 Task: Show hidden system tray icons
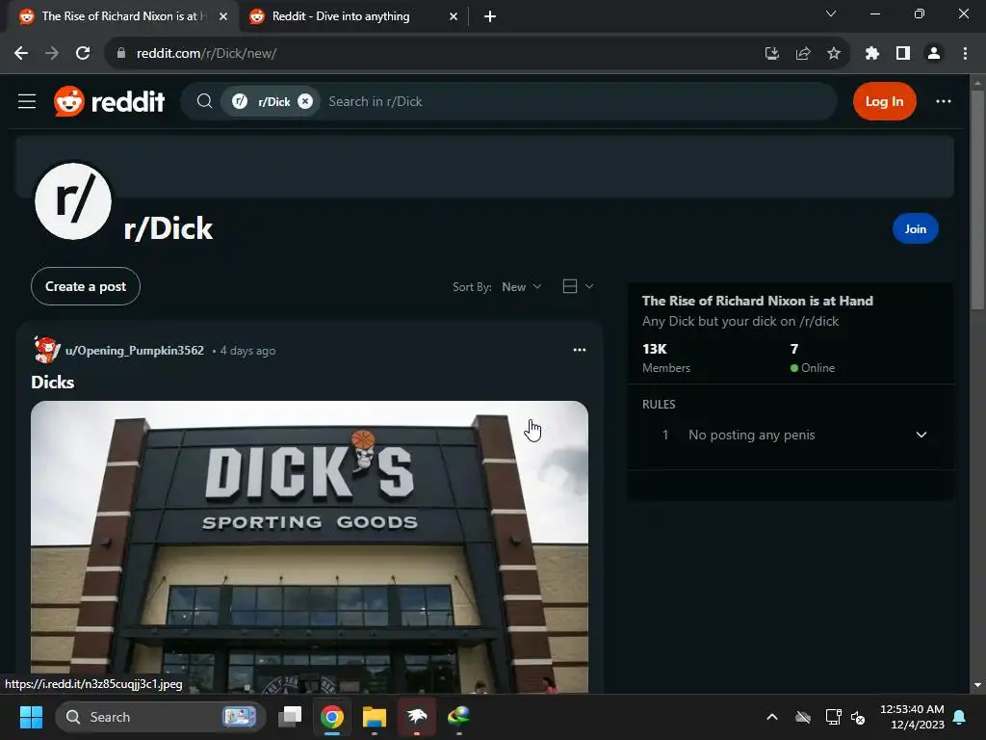tap(771, 717)
